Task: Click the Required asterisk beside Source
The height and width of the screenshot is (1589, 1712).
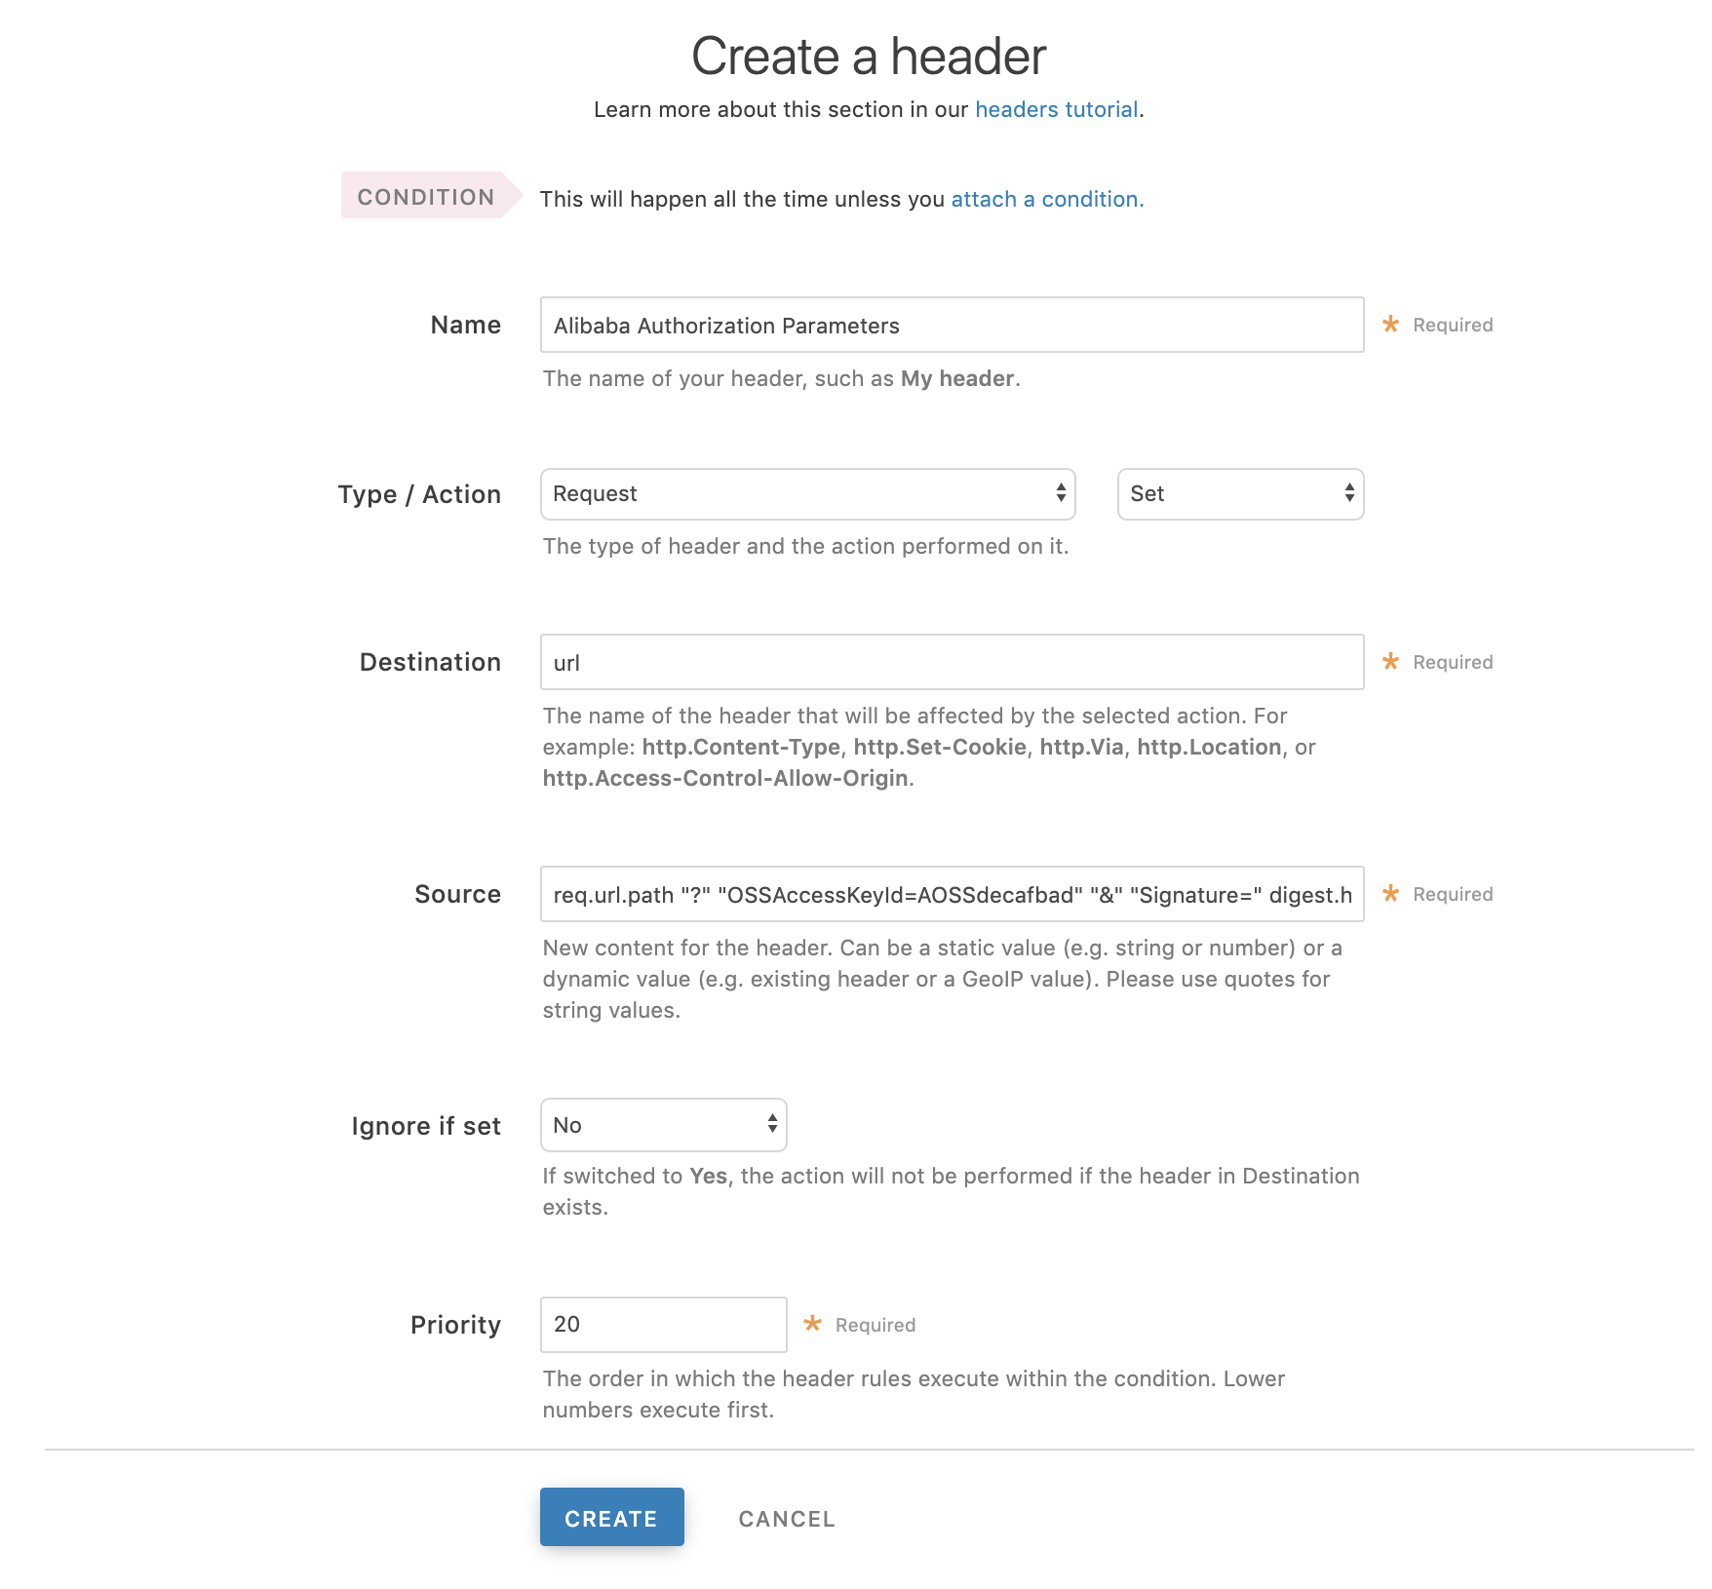Action: [x=1391, y=893]
